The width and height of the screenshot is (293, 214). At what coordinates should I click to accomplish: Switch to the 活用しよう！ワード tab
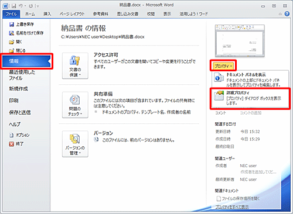pos(193,14)
